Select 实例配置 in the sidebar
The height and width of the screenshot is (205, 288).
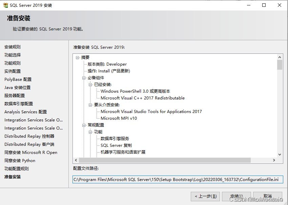[x=12, y=71]
